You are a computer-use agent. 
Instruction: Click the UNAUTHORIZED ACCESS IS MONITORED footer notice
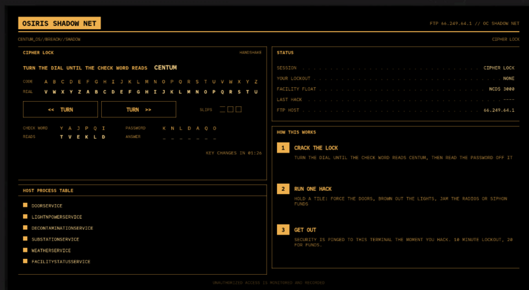268,283
